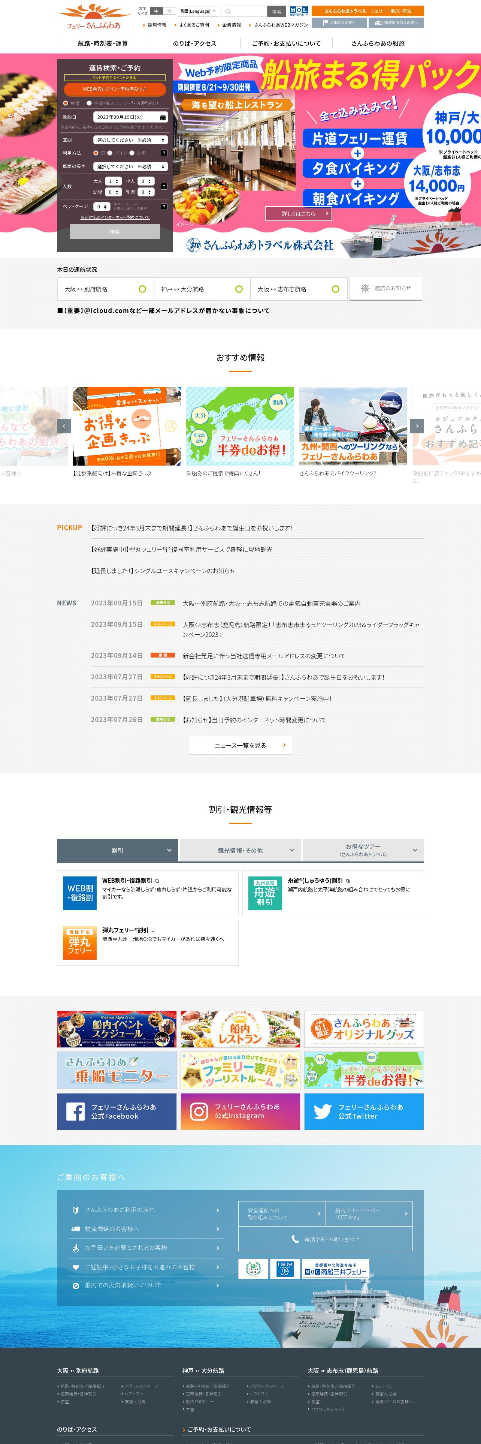The width and height of the screenshot is (481, 1444).
Task: Open the iCloud mail address important notice
Action: point(163,310)
